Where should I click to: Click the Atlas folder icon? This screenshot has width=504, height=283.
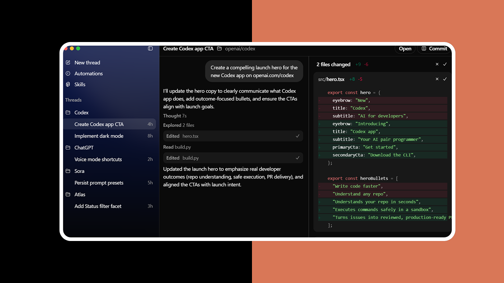click(68, 194)
